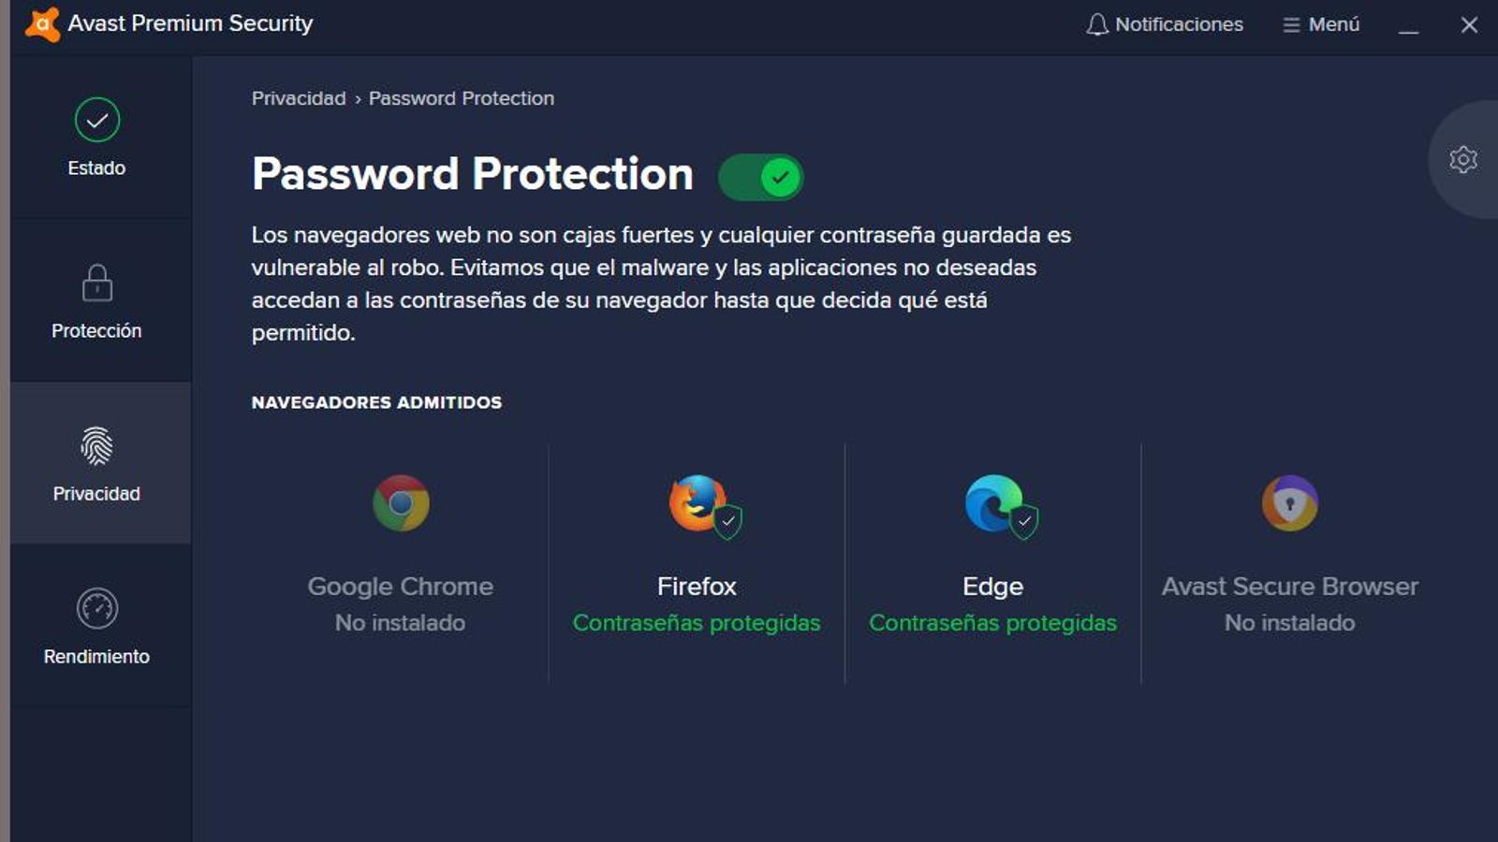
Task: Click the No instalado label under Google Chrome
Action: [401, 622]
